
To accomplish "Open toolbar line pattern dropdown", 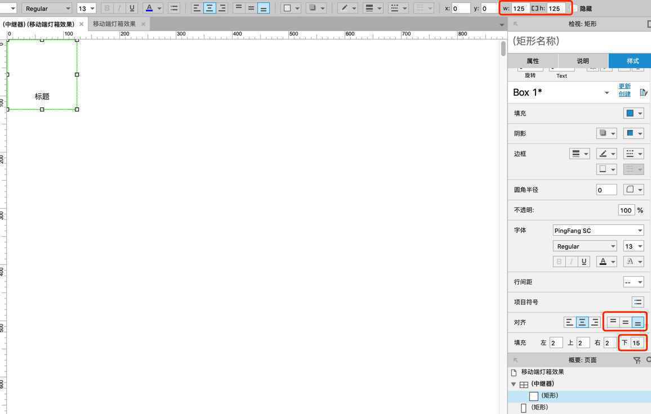I will pyautogui.click(x=398, y=8).
